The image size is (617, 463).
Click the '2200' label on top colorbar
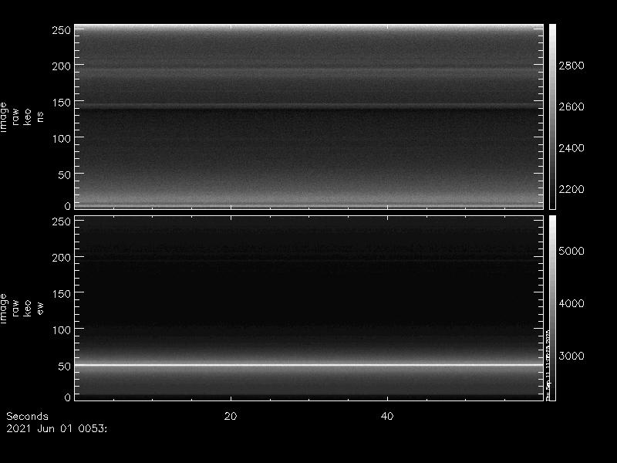(x=571, y=189)
